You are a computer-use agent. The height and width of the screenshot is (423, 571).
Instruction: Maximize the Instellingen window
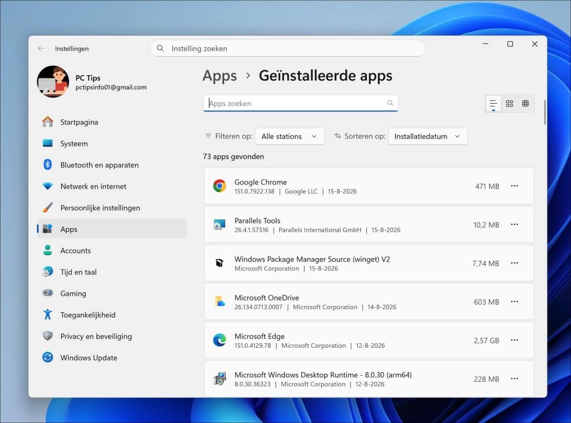pos(510,44)
